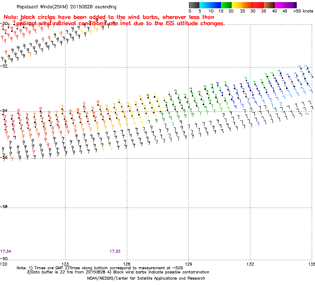Click the '-52' latitude axis label
Image resolution: width=315 pixels, height=285 pixels.
(x=4, y=66)
